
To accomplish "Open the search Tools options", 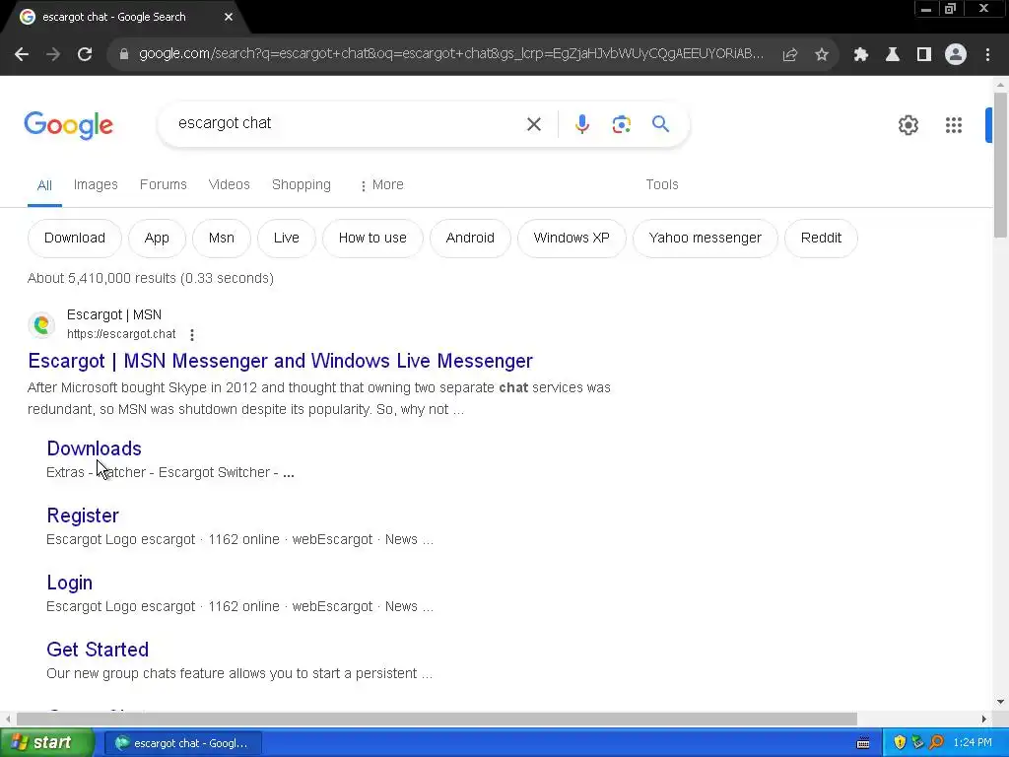I will 662,184.
